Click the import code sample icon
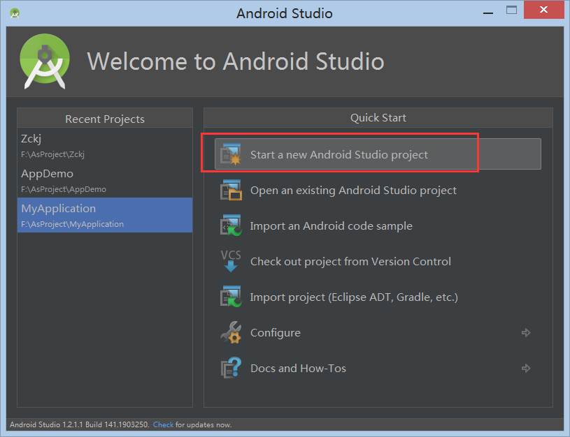570x437 pixels. click(x=231, y=225)
